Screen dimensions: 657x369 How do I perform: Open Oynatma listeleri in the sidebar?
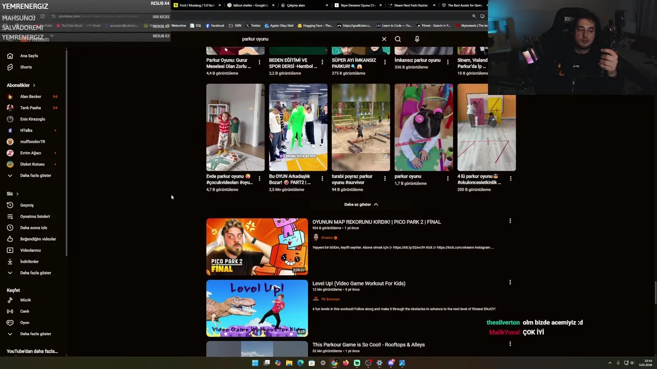point(35,216)
